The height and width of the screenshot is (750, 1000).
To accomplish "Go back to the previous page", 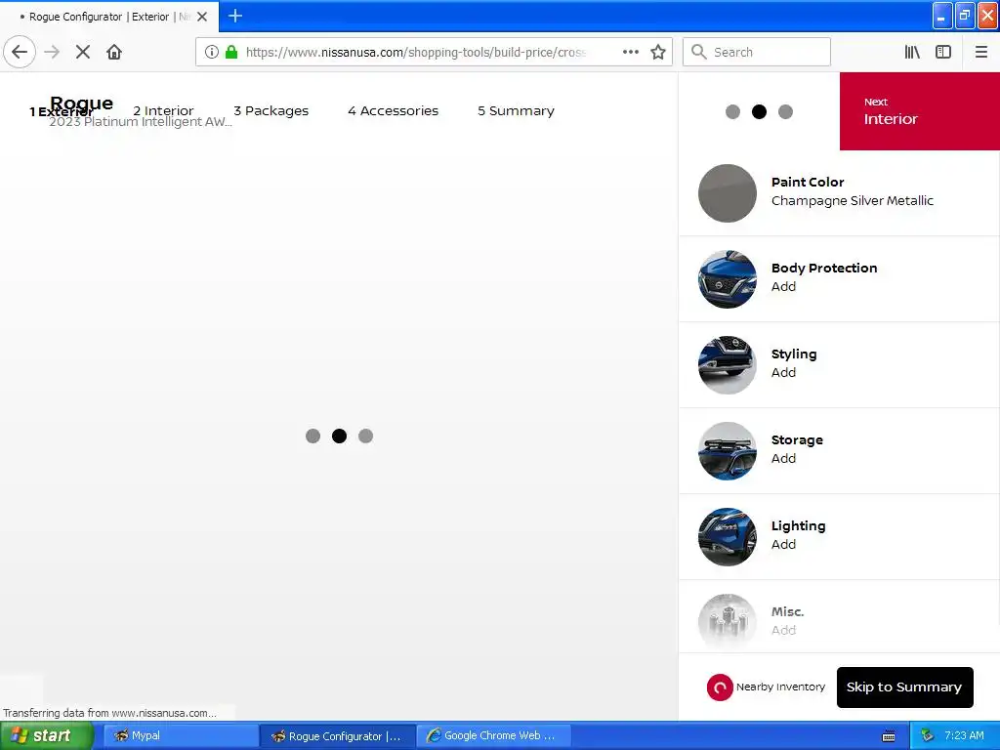I will pos(20,52).
